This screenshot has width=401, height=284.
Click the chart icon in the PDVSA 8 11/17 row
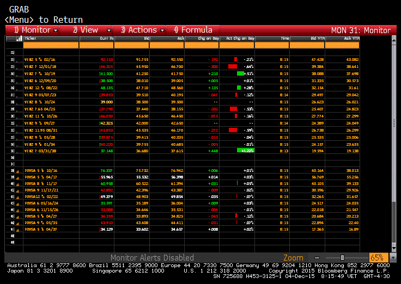tap(18, 184)
